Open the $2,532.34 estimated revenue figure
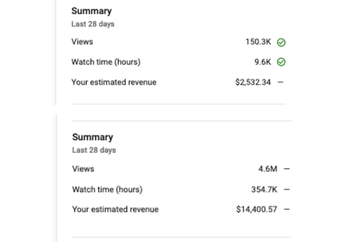This screenshot has height=242, width=363. (253, 82)
